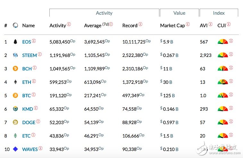243x158 pixels.
Task: Open info icon next to Activity header
Action: (69, 24)
